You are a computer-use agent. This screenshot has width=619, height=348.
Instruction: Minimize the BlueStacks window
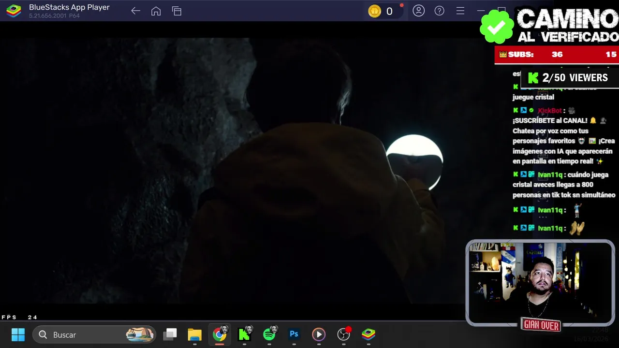point(481,11)
